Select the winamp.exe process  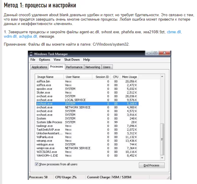tap(87, 141)
